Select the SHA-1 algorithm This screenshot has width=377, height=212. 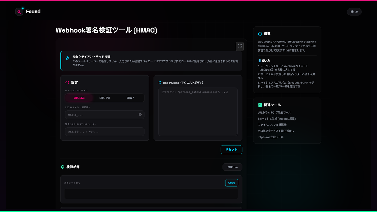(130, 98)
